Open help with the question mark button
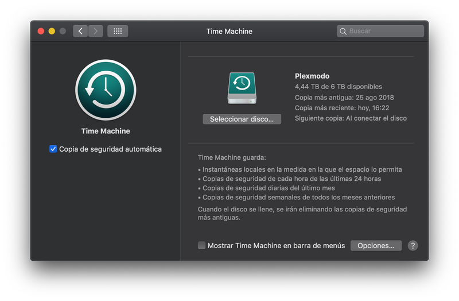This screenshot has width=459, height=301. click(x=413, y=246)
